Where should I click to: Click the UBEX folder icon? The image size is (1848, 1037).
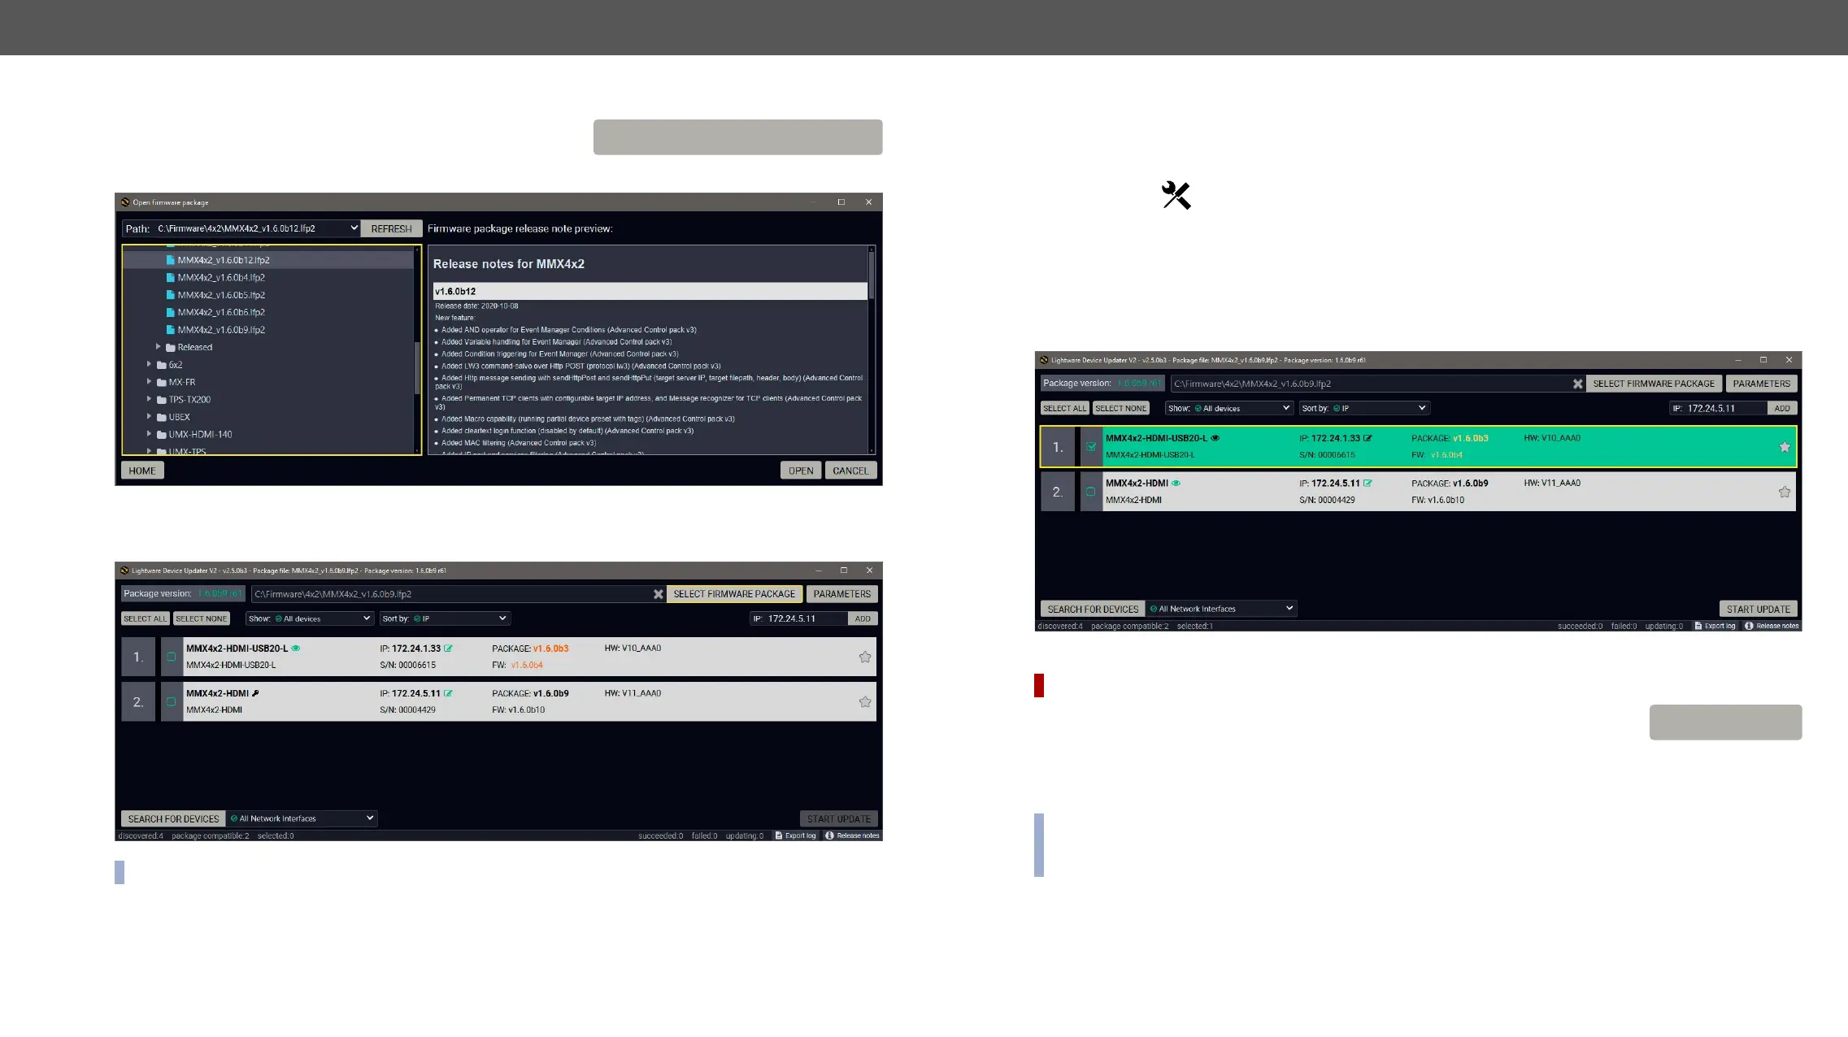click(162, 417)
